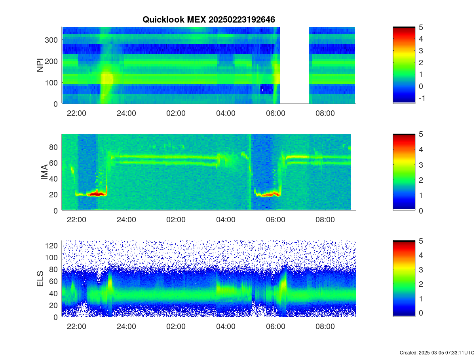Click the 08:00 tick under the ELS plot
The height and width of the screenshot is (356, 475).
tap(325, 327)
